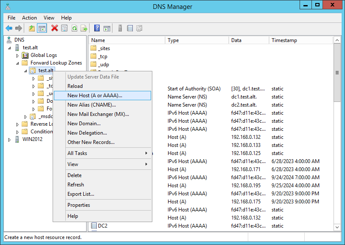Select Properties in the context menu

pos(79,205)
